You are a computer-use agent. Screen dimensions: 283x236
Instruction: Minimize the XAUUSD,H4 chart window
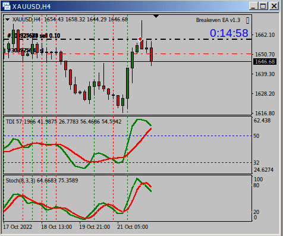[253, 6]
